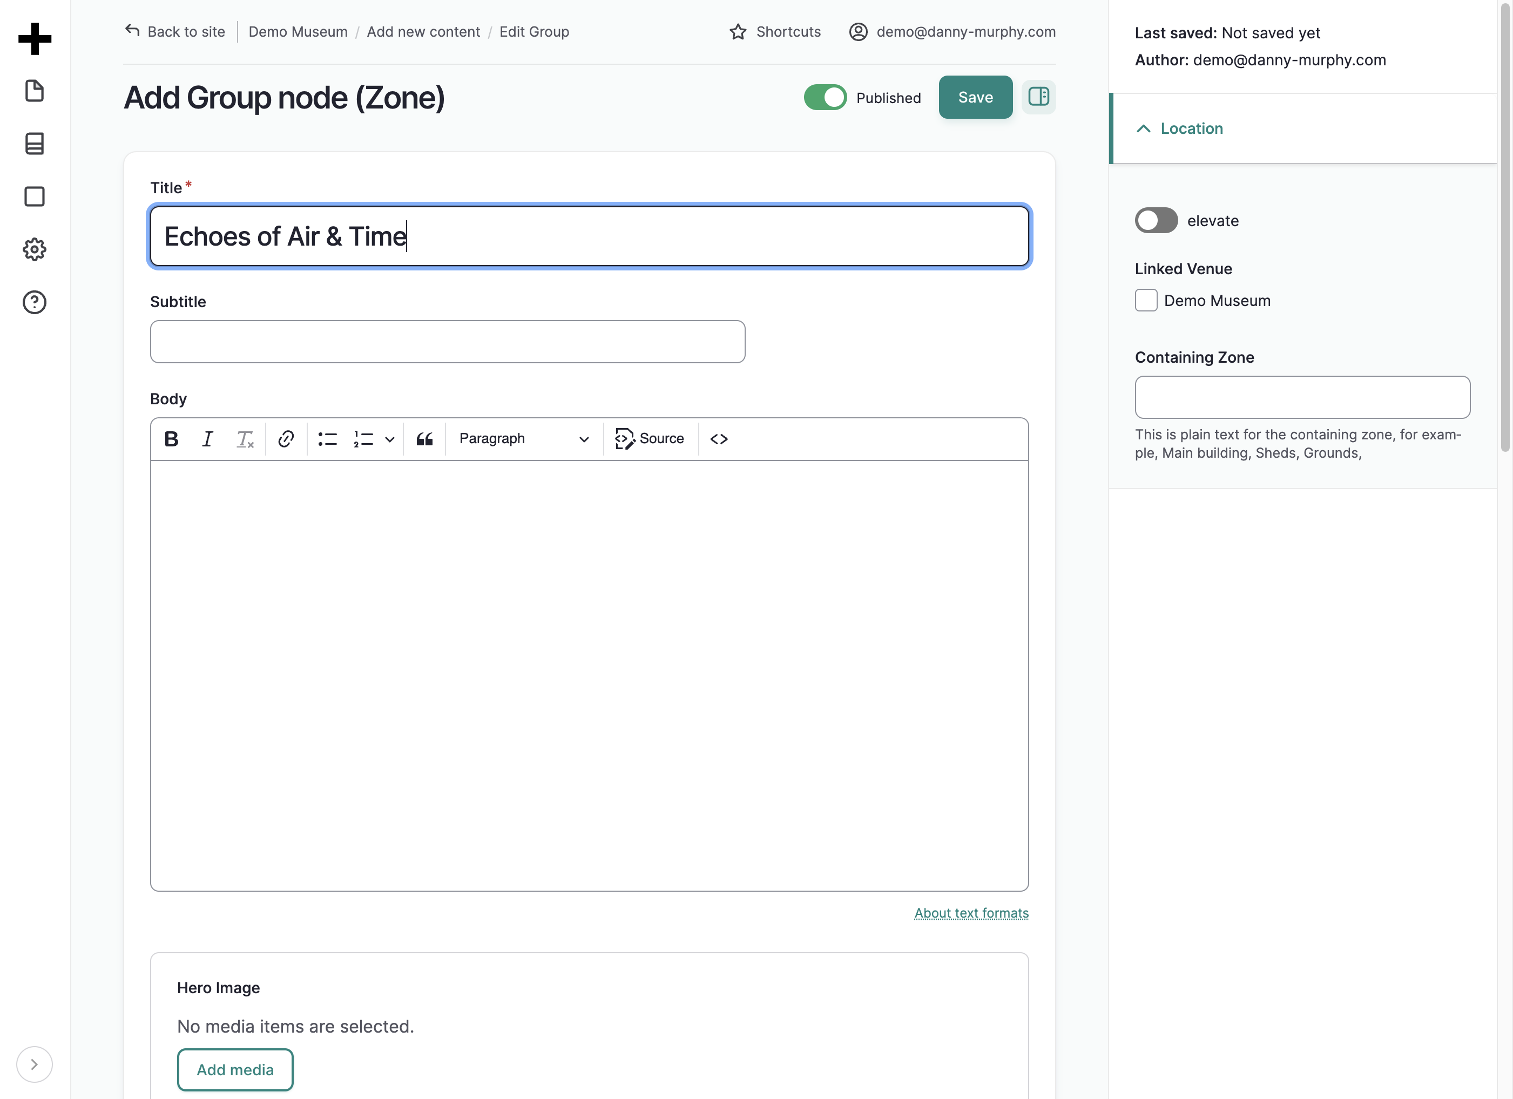Open the demo@danny-murphy.com user menu

[x=952, y=31]
